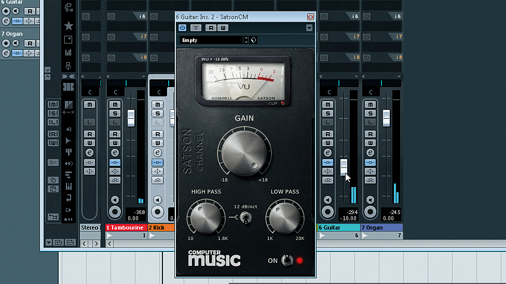Solo the Guitar channel in the mixer
This screenshot has height=284, width=506.
click(327, 113)
